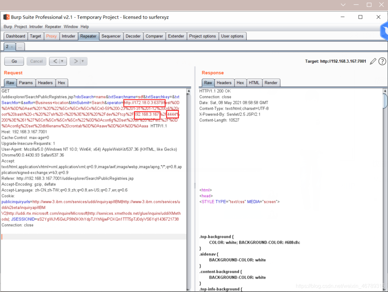Open the Repeater menu
Screen dimensions: 388x292
tap(53, 27)
